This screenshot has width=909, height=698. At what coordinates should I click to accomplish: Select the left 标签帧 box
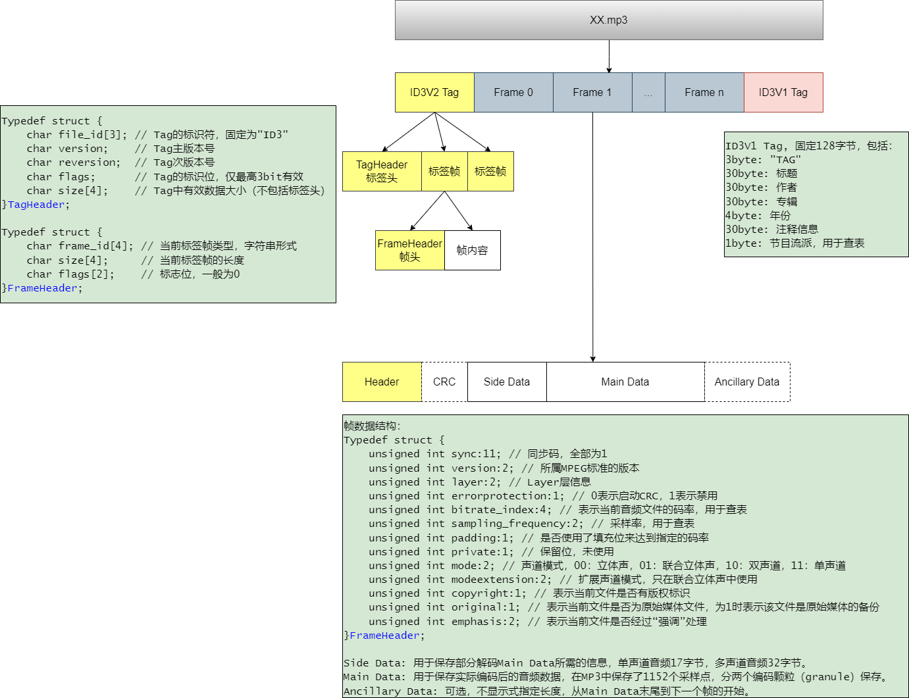[x=444, y=171]
